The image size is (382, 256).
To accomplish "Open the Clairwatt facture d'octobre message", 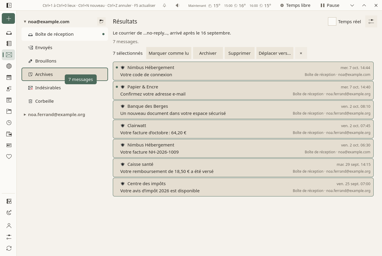I will pyautogui.click(x=243, y=129).
